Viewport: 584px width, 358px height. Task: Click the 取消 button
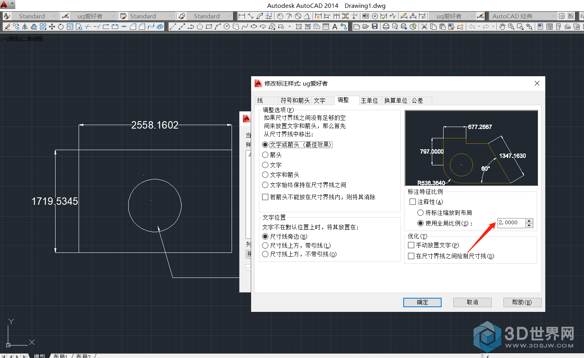pyautogui.click(x=473, y=303)
